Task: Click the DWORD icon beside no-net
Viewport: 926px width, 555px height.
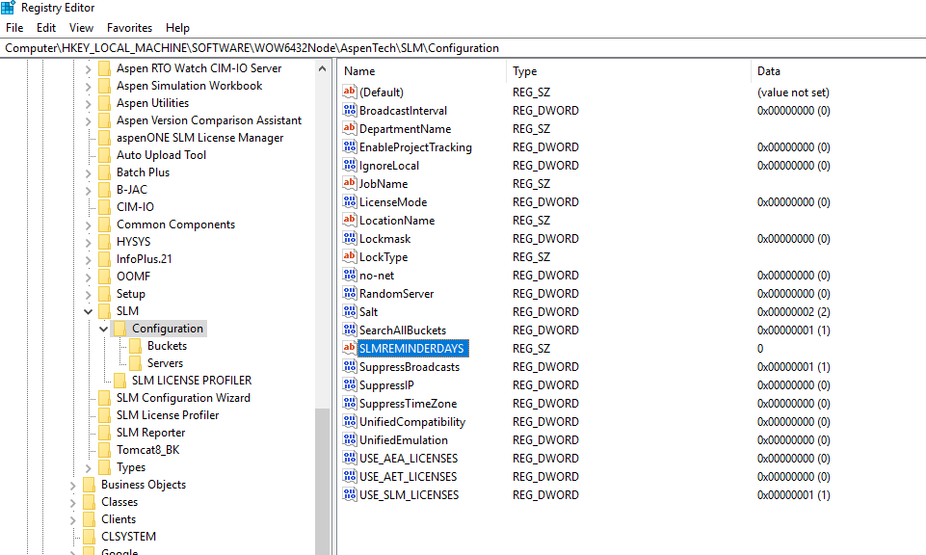Action: pyautogui.click(x=350, y=275)
